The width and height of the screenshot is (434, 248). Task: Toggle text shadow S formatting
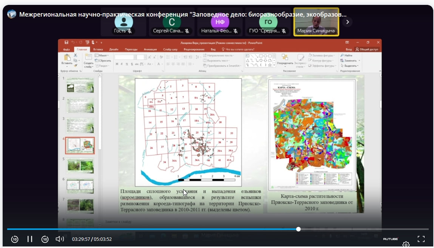(x=132, y=64)
